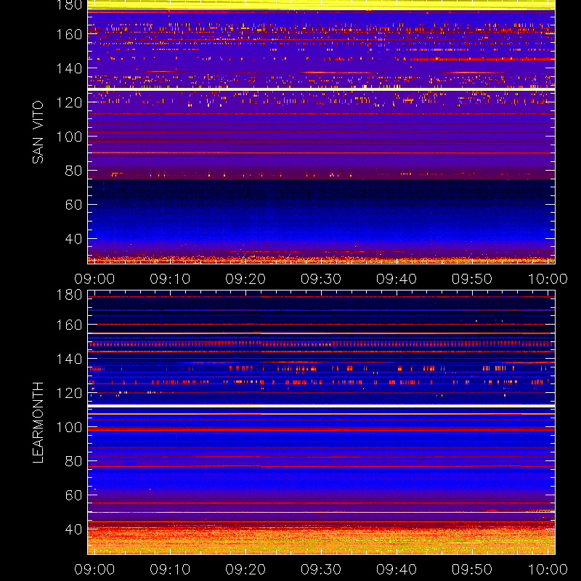Click the 60 tick label on Learmonth plot
The width and height of the screenshot is (581, 581).
point(73,495)
